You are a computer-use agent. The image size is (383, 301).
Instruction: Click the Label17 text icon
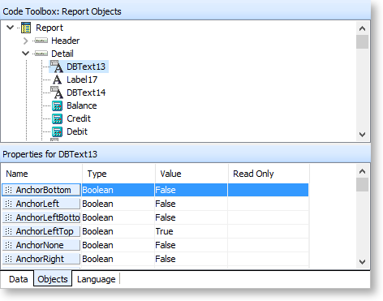(x=57, y=80)
